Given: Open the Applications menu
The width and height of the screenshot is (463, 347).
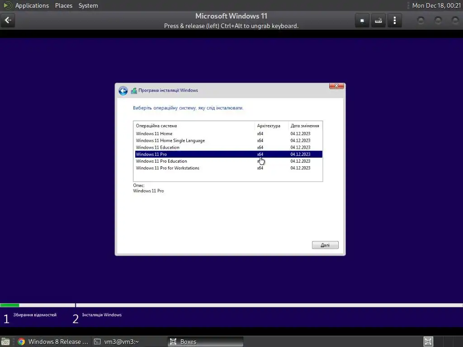Looking at the screenshot, I should point(32,5).
